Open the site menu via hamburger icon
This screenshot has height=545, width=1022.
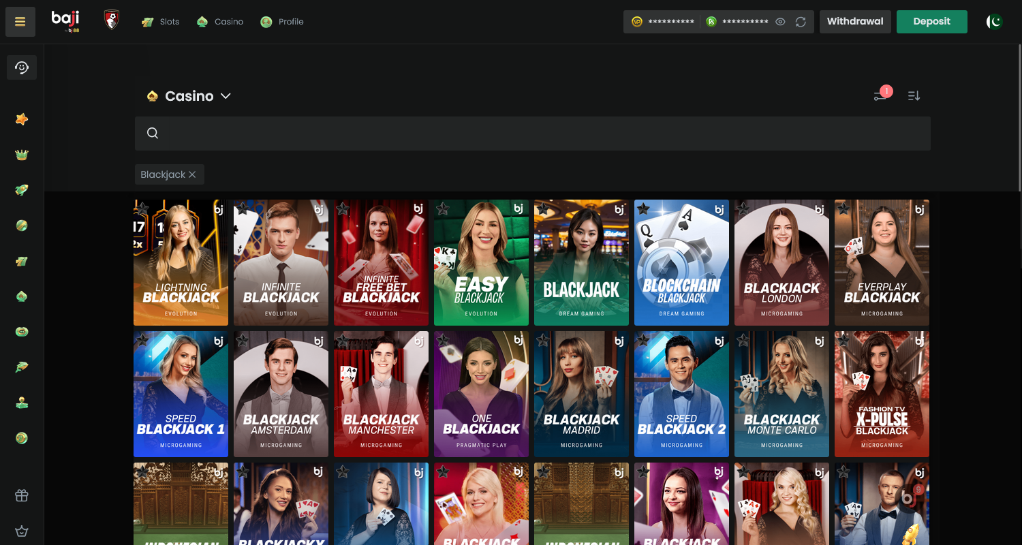point(20,21)
